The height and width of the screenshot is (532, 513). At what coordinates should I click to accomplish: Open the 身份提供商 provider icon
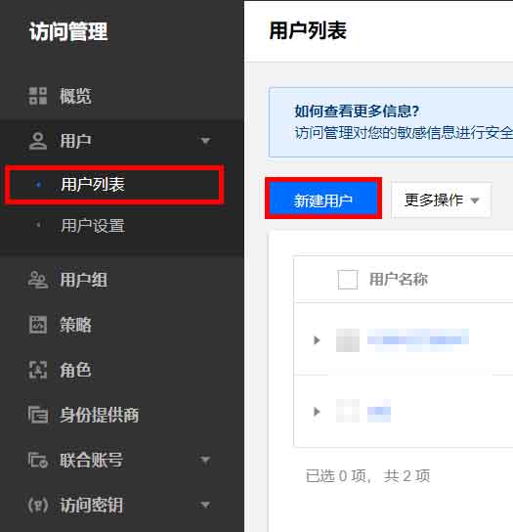point(38,415)
